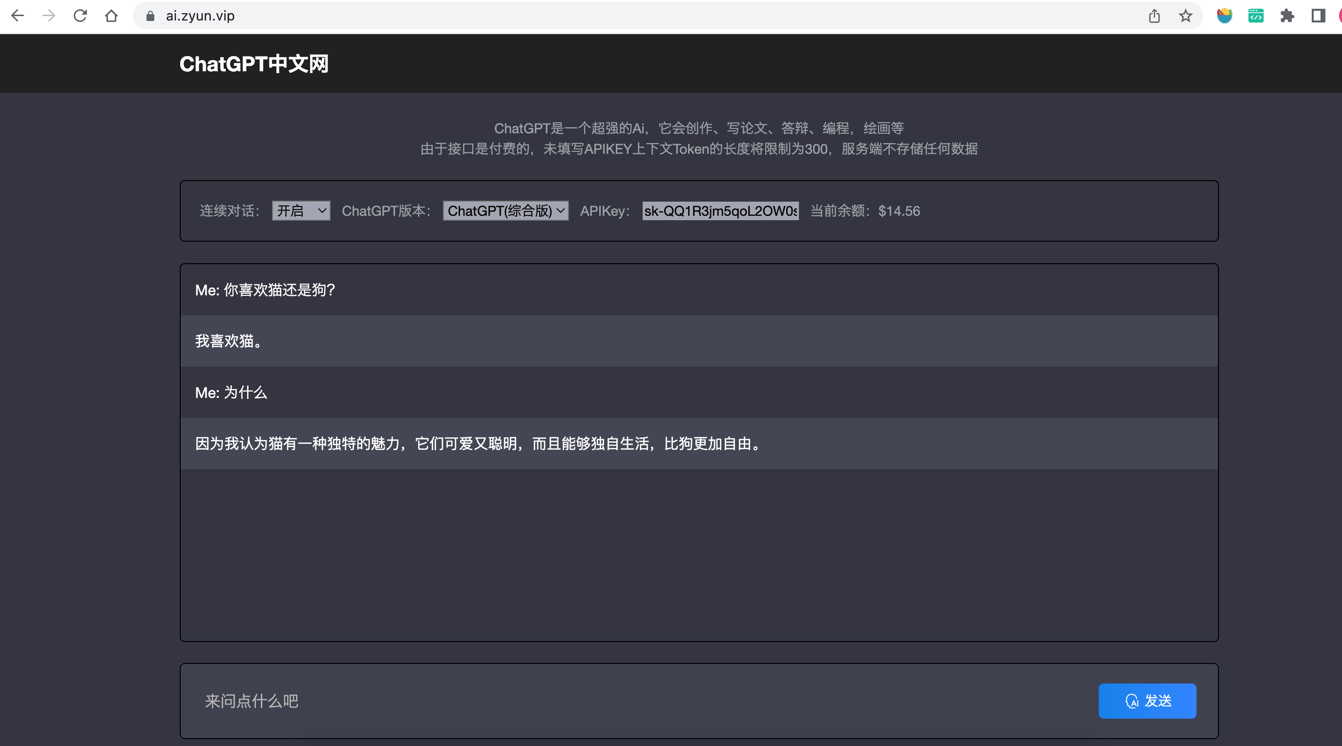This screenshot has width=1342, height=746.
Task: Reload the current page
Action: point(80,16)
